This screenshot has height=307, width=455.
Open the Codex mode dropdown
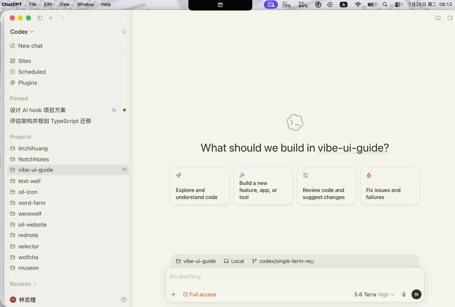point(22,32)
